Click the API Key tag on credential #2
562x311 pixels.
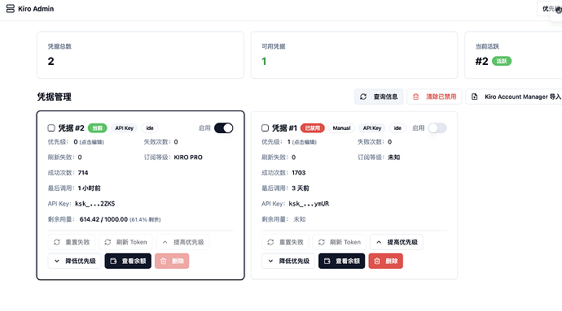[x=125, y=128]
